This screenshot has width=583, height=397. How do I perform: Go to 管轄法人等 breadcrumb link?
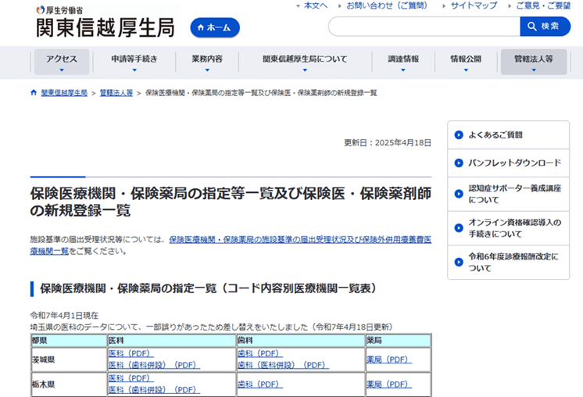[x=116, y=93]
